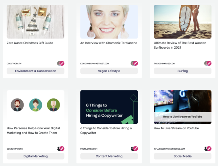The width and height of the screenshot is (218, 166).
Task: Click pencil edit icon on Wooden Surfboards card
Action: point(209,64)
